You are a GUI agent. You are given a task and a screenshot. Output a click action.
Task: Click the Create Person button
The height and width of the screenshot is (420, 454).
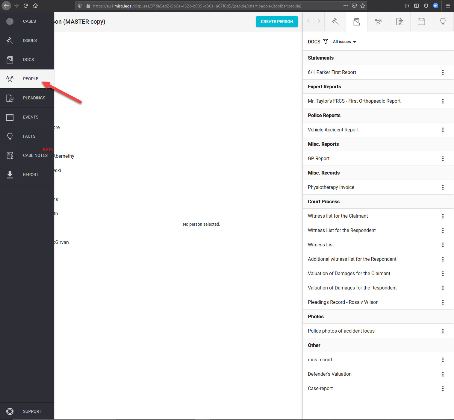(x=277, y=22)
